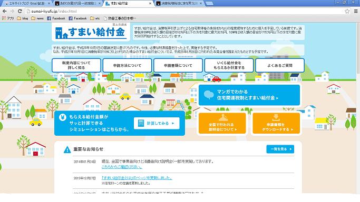The image size is (360, 202).
Task: Expand the news bookmarks folder
Action: [37, 18]
